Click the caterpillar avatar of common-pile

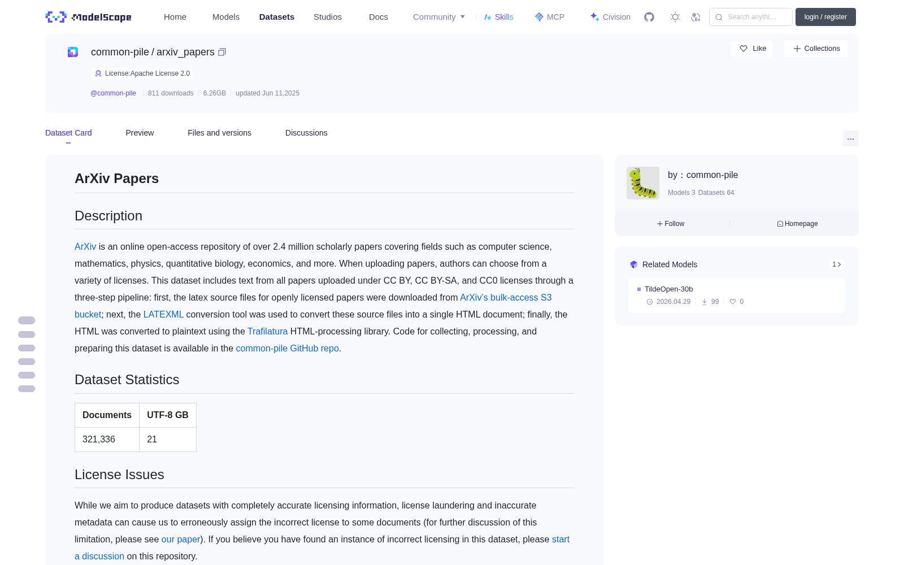(x=643, y=182)
